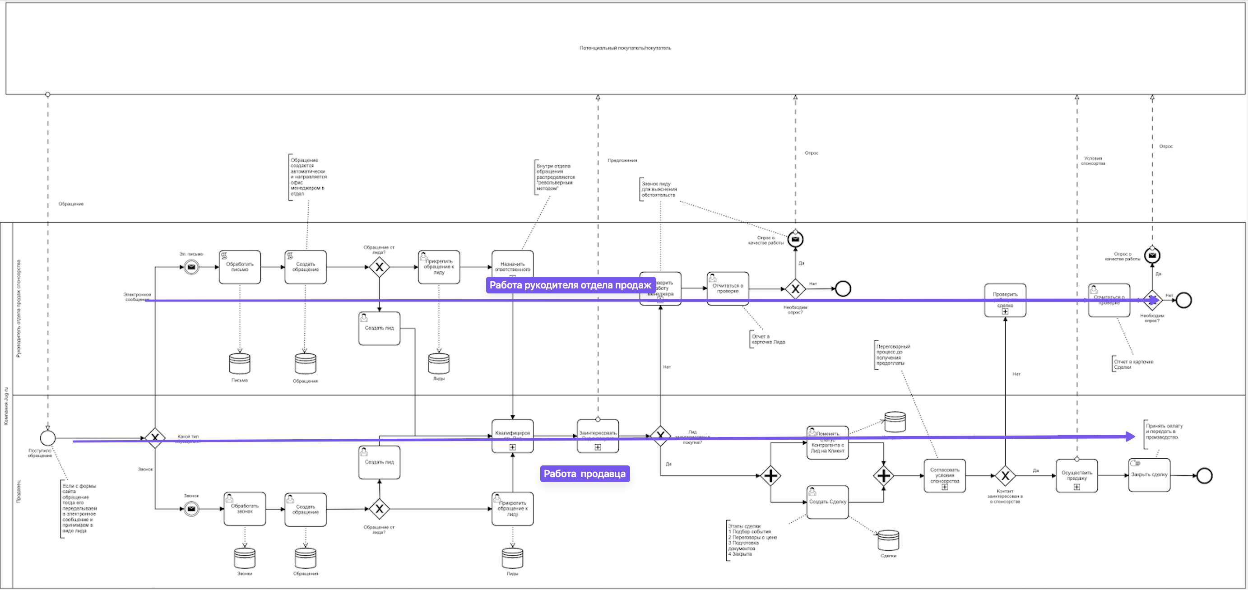Viewport: 1248px width, 590px height.
Task: Select Лиды data store in Продавец lane
Action: [513, 557]
